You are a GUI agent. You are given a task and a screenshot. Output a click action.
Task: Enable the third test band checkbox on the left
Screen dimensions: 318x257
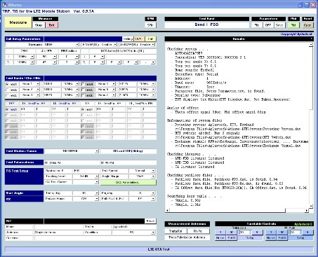tap(7, 95)
